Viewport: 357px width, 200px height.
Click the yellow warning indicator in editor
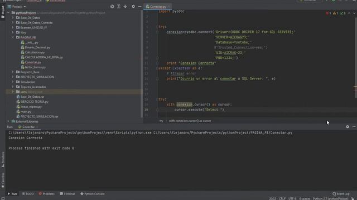tap(336, 13)
